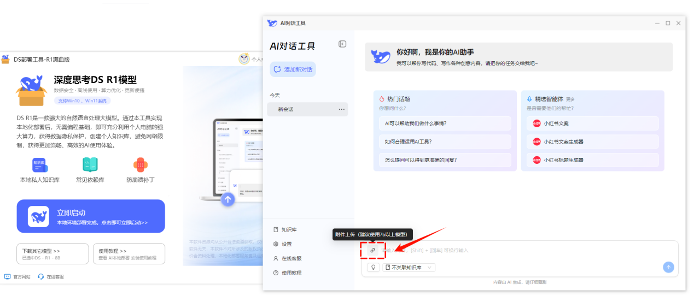
Task: Select topic 如何合理运用AI工具?
Action: [x=445, y=141]
